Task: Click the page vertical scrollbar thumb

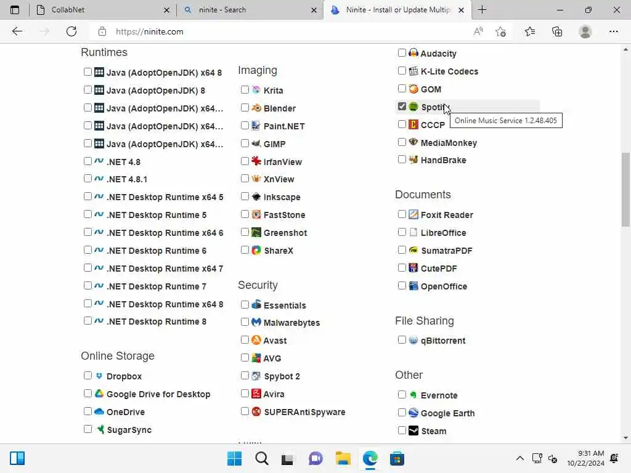Action: [625, 190]
